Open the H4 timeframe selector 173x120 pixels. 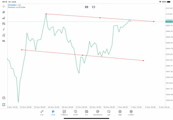4,41
